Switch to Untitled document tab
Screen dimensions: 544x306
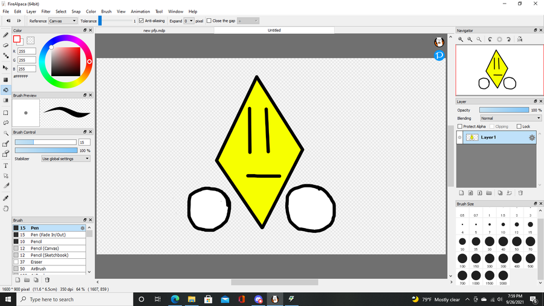[274, 30]
